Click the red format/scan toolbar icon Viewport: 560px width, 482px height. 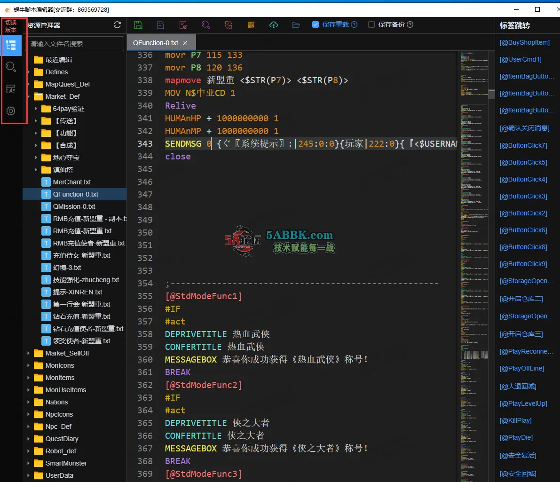point(229,24)
